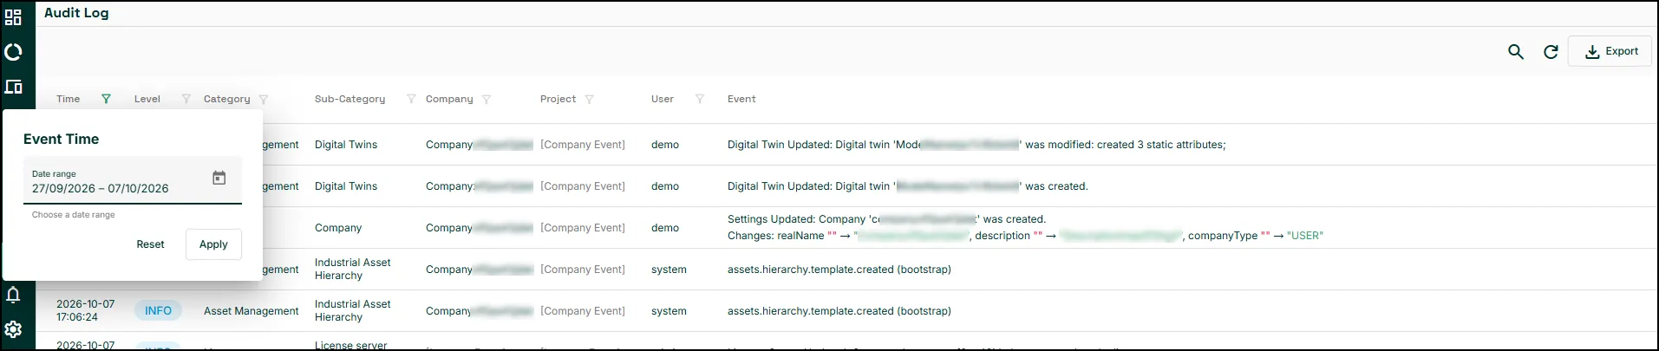
Task: Click the Time column header
Action: coord(69,99)
